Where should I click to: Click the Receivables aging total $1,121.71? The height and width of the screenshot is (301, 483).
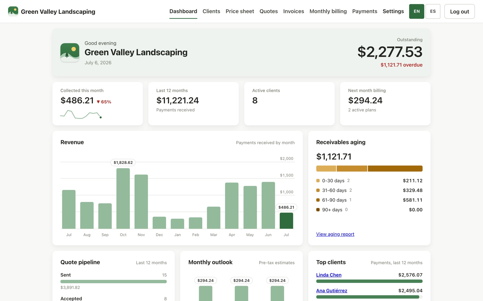coord(334,157)
